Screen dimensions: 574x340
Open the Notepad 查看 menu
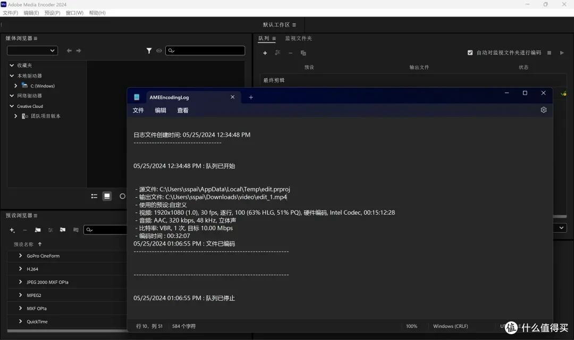tap(183, 110)
